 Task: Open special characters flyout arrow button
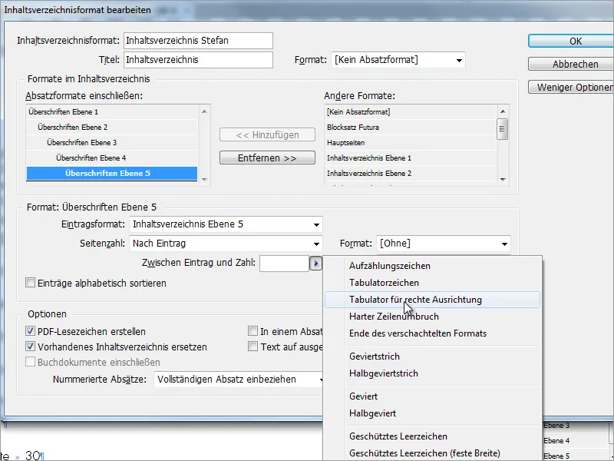pos(315,263)
